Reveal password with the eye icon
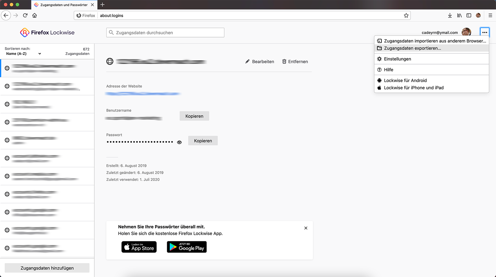 coord(179,142)
